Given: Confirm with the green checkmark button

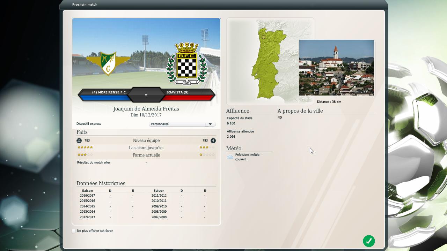Looking at the screenshot, I should coord(369,241).
